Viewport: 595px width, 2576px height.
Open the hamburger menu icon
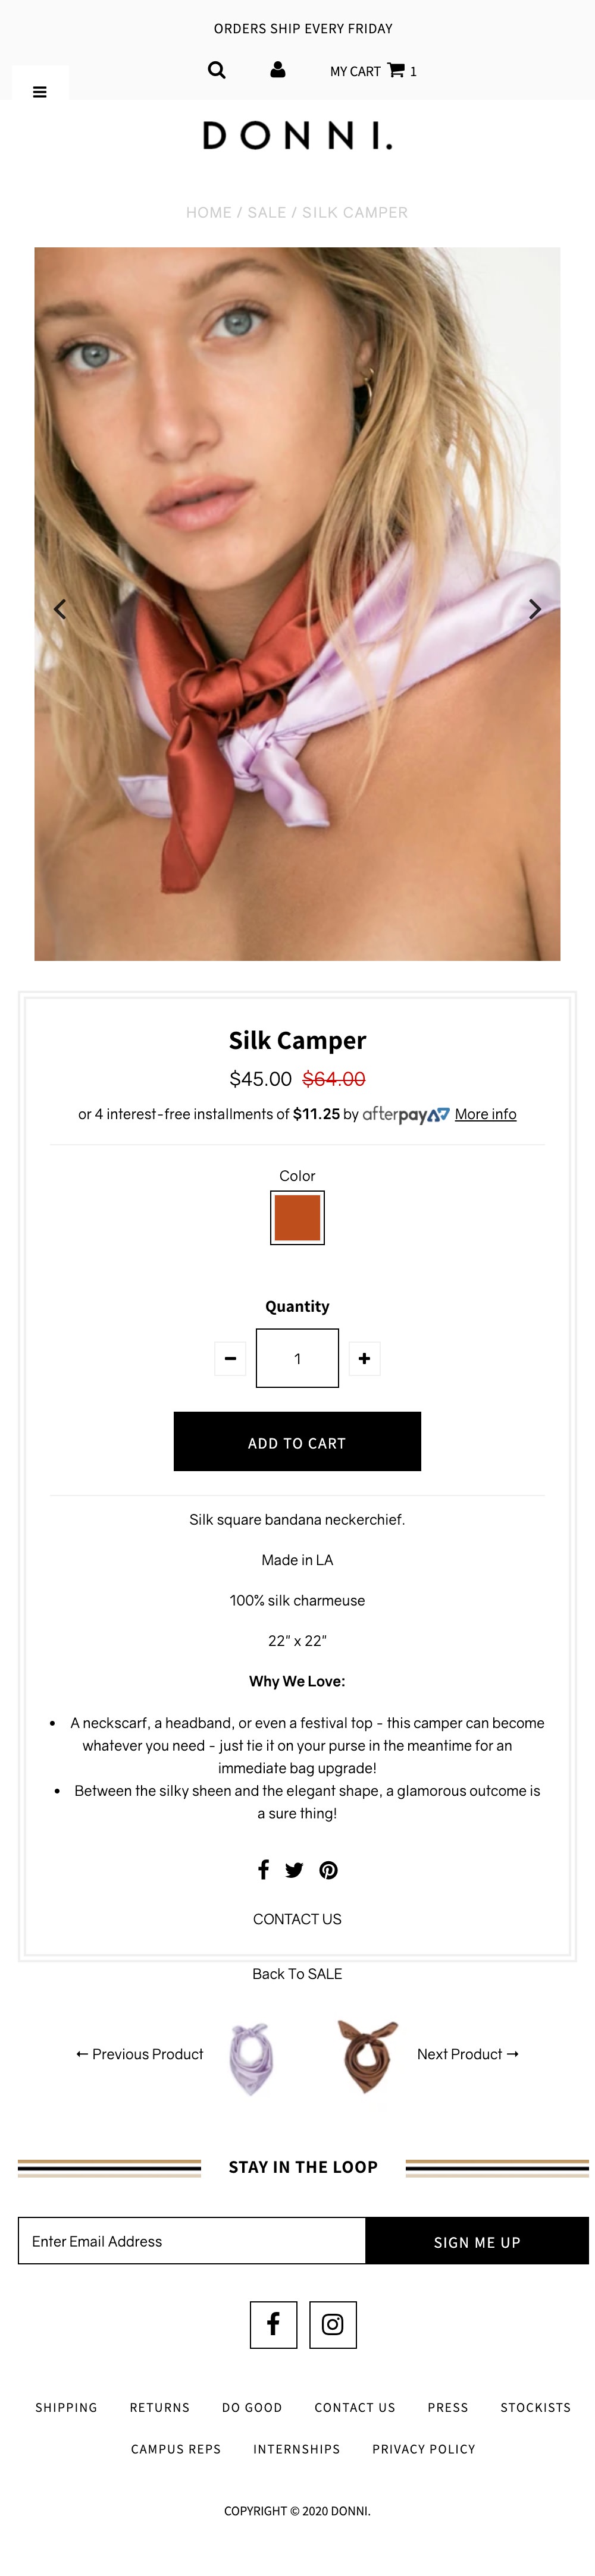click(x=40, y=92)
